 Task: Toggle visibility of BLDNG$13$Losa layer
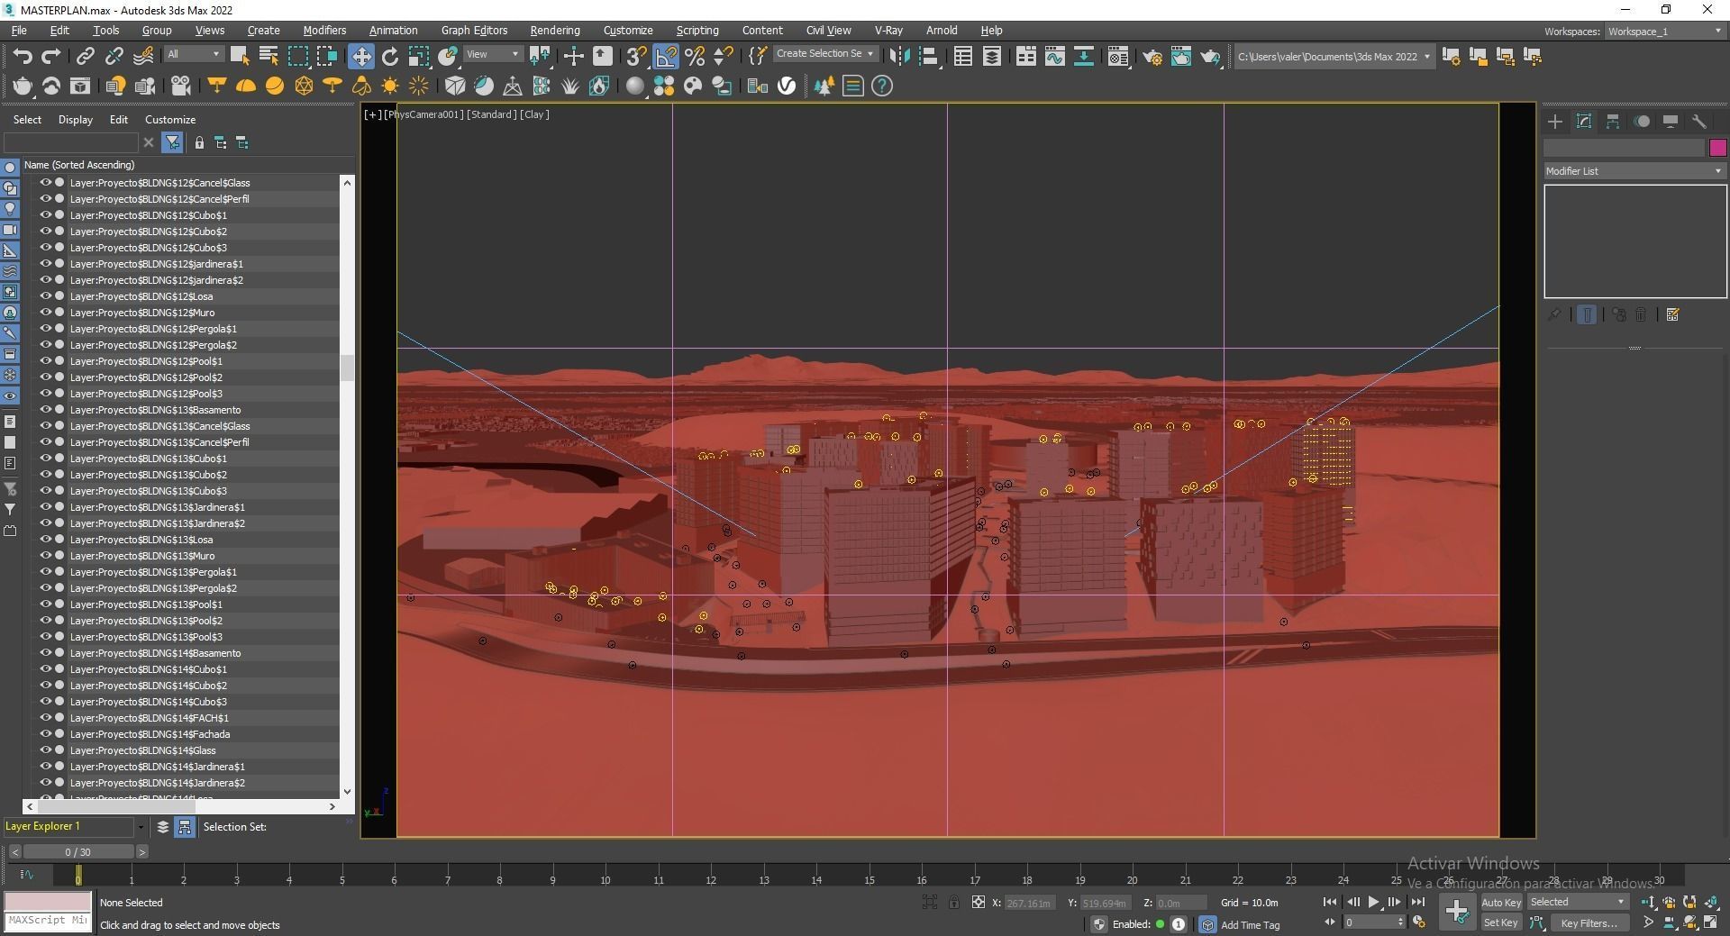coord(45,539)
